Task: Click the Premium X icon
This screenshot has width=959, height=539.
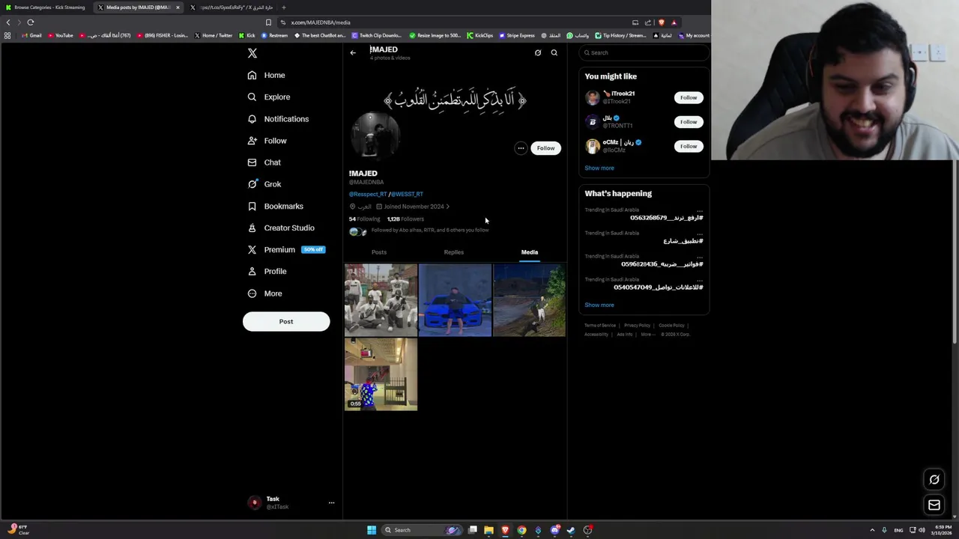Action: pyautogui.click(x=252, y=249)
